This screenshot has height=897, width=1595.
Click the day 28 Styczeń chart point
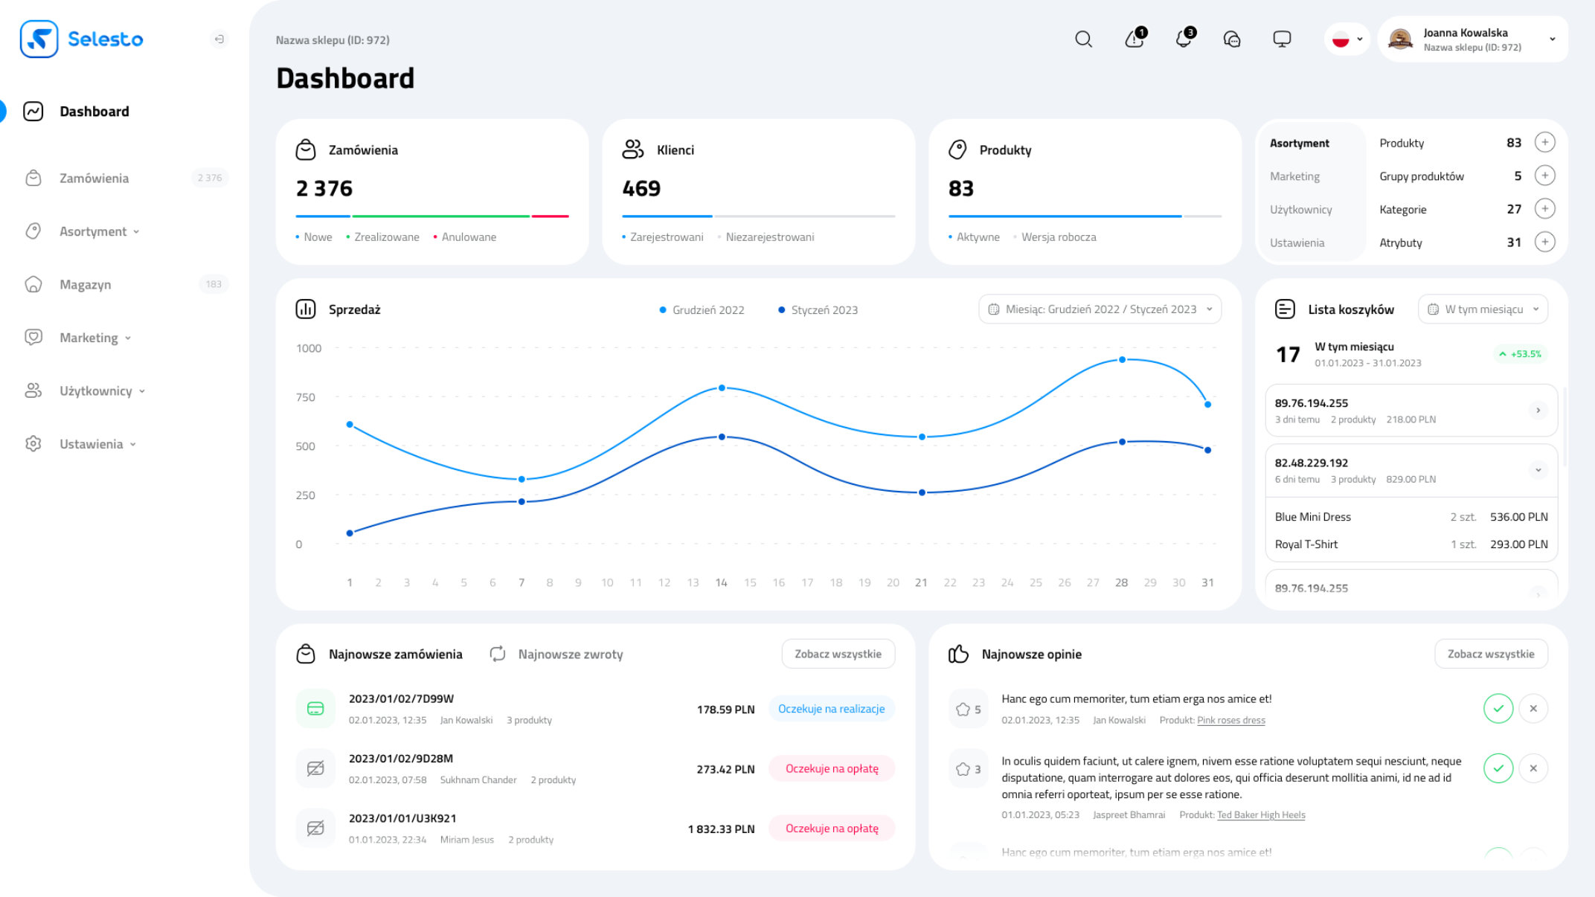coord(1122,442)
